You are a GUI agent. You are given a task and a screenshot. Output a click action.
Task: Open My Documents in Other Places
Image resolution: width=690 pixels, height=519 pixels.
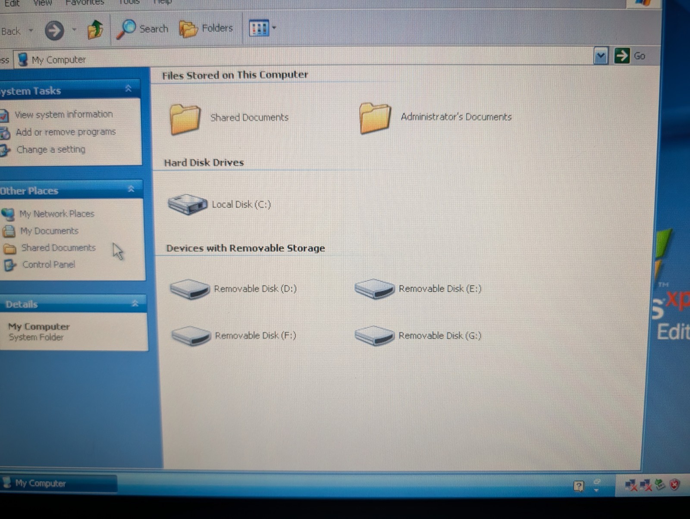pyautogui.click(x=50, y=231)
